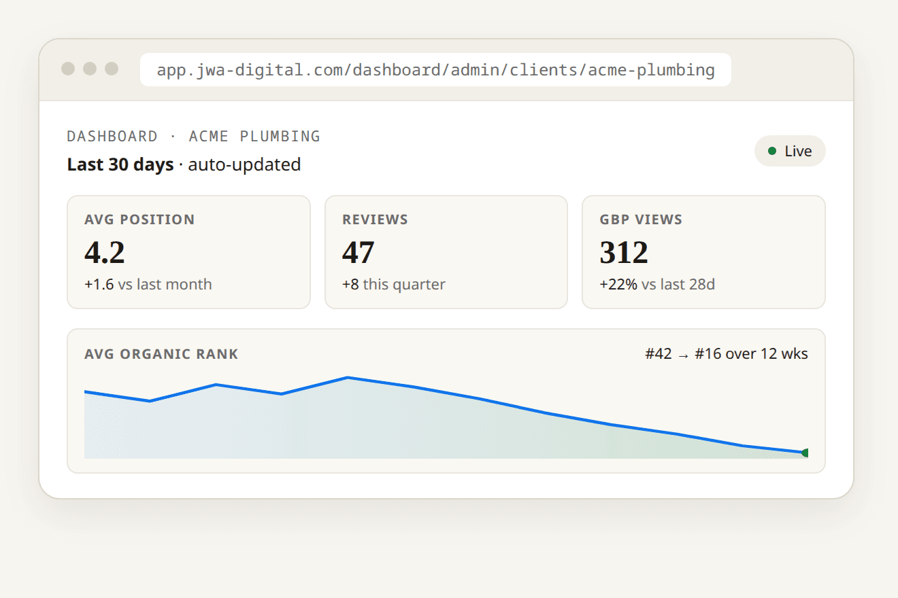898x598 pixels.
Task: Click the "312" views number
Action: coord(624,252)
